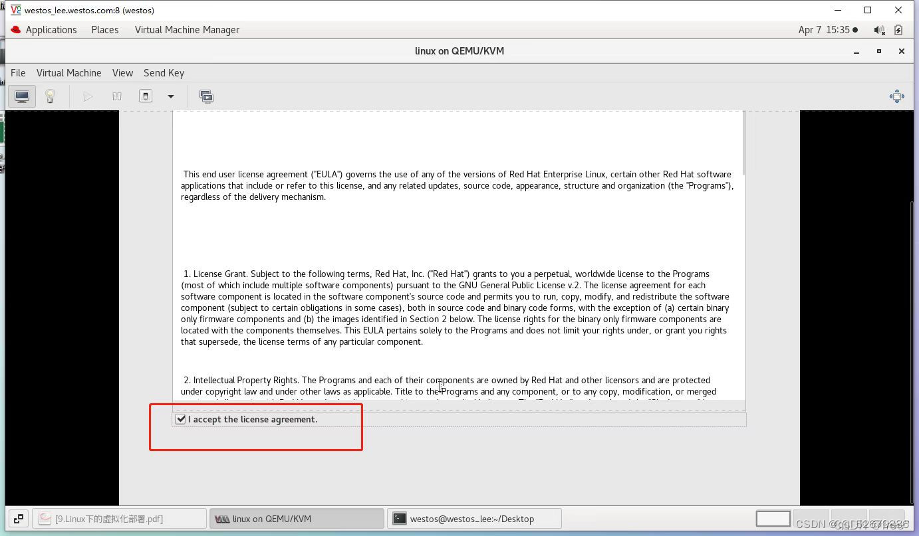Click the outer VNC window scrollbar
Image resolution: width=919 pixels, height=536 pixels.
[912, 352]
